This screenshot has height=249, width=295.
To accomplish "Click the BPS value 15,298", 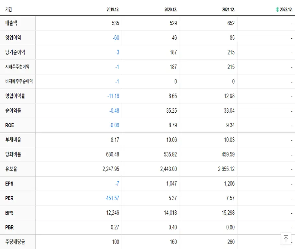I will (x=228, y=213).
